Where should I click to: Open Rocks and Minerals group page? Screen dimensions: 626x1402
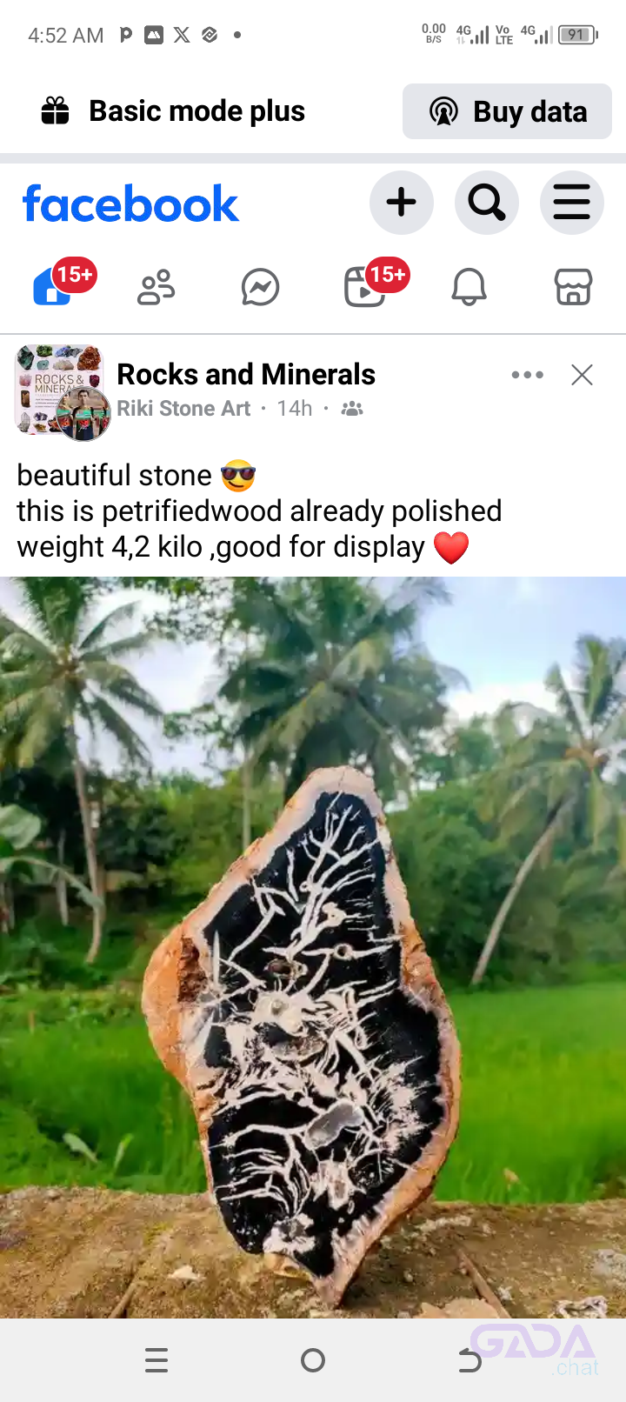[x=246, y=374]
